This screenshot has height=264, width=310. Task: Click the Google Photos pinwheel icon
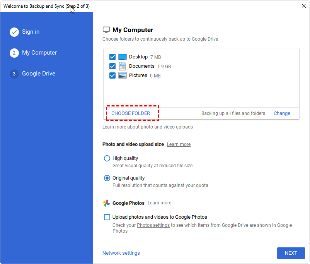pos(106,203)
